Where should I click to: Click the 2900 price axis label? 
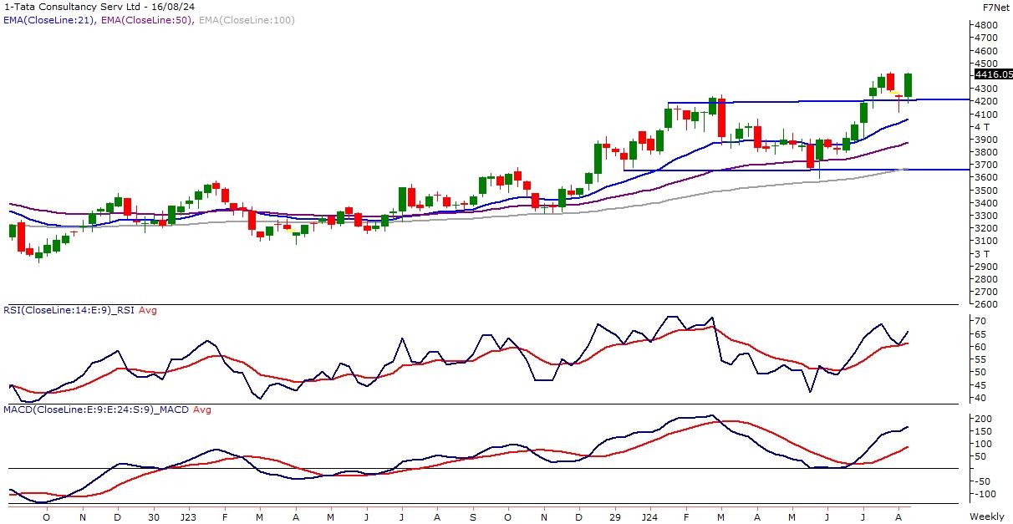(985, 267)
